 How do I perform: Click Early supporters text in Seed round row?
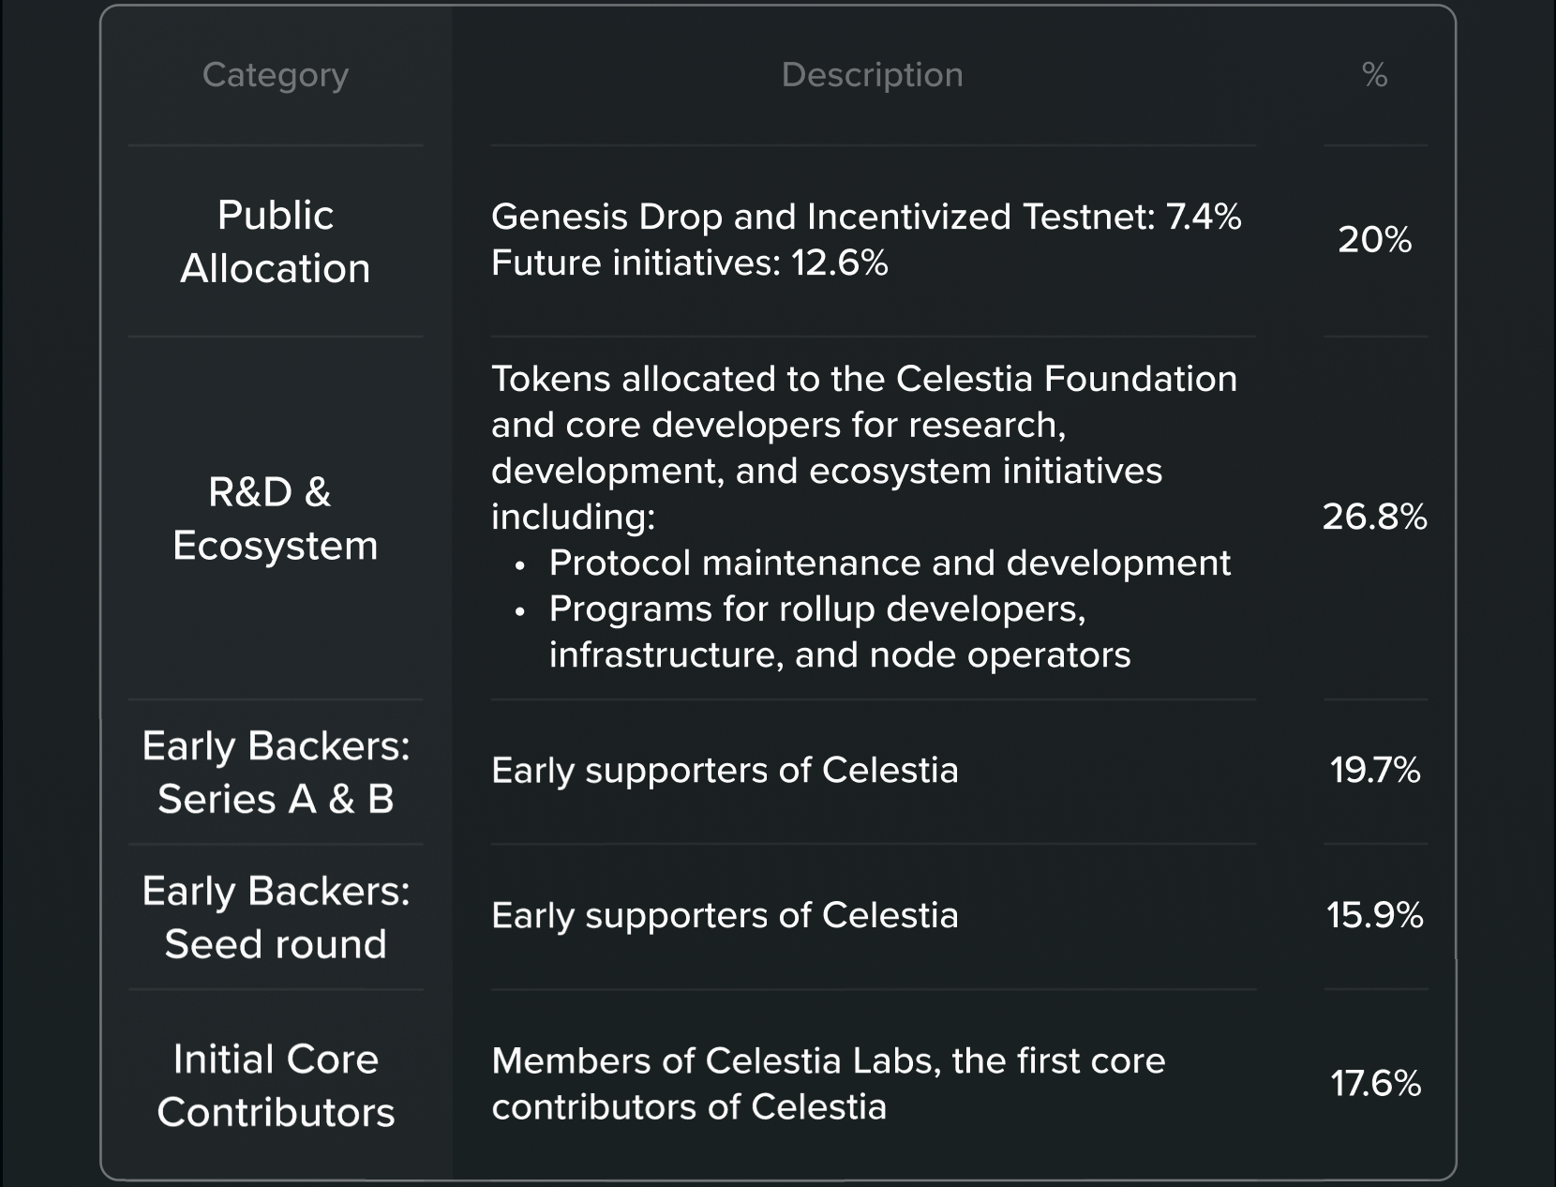pyautogui.click(x=725, y=916)
